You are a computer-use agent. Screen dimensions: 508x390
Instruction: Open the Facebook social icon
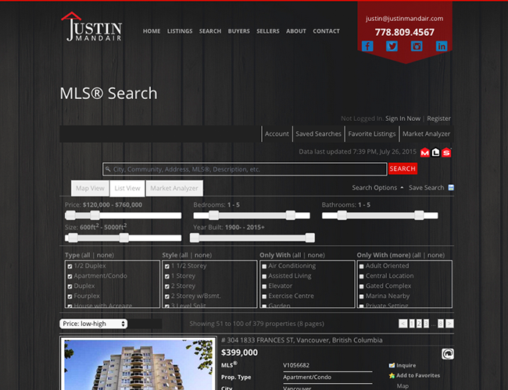click(368, 46)
